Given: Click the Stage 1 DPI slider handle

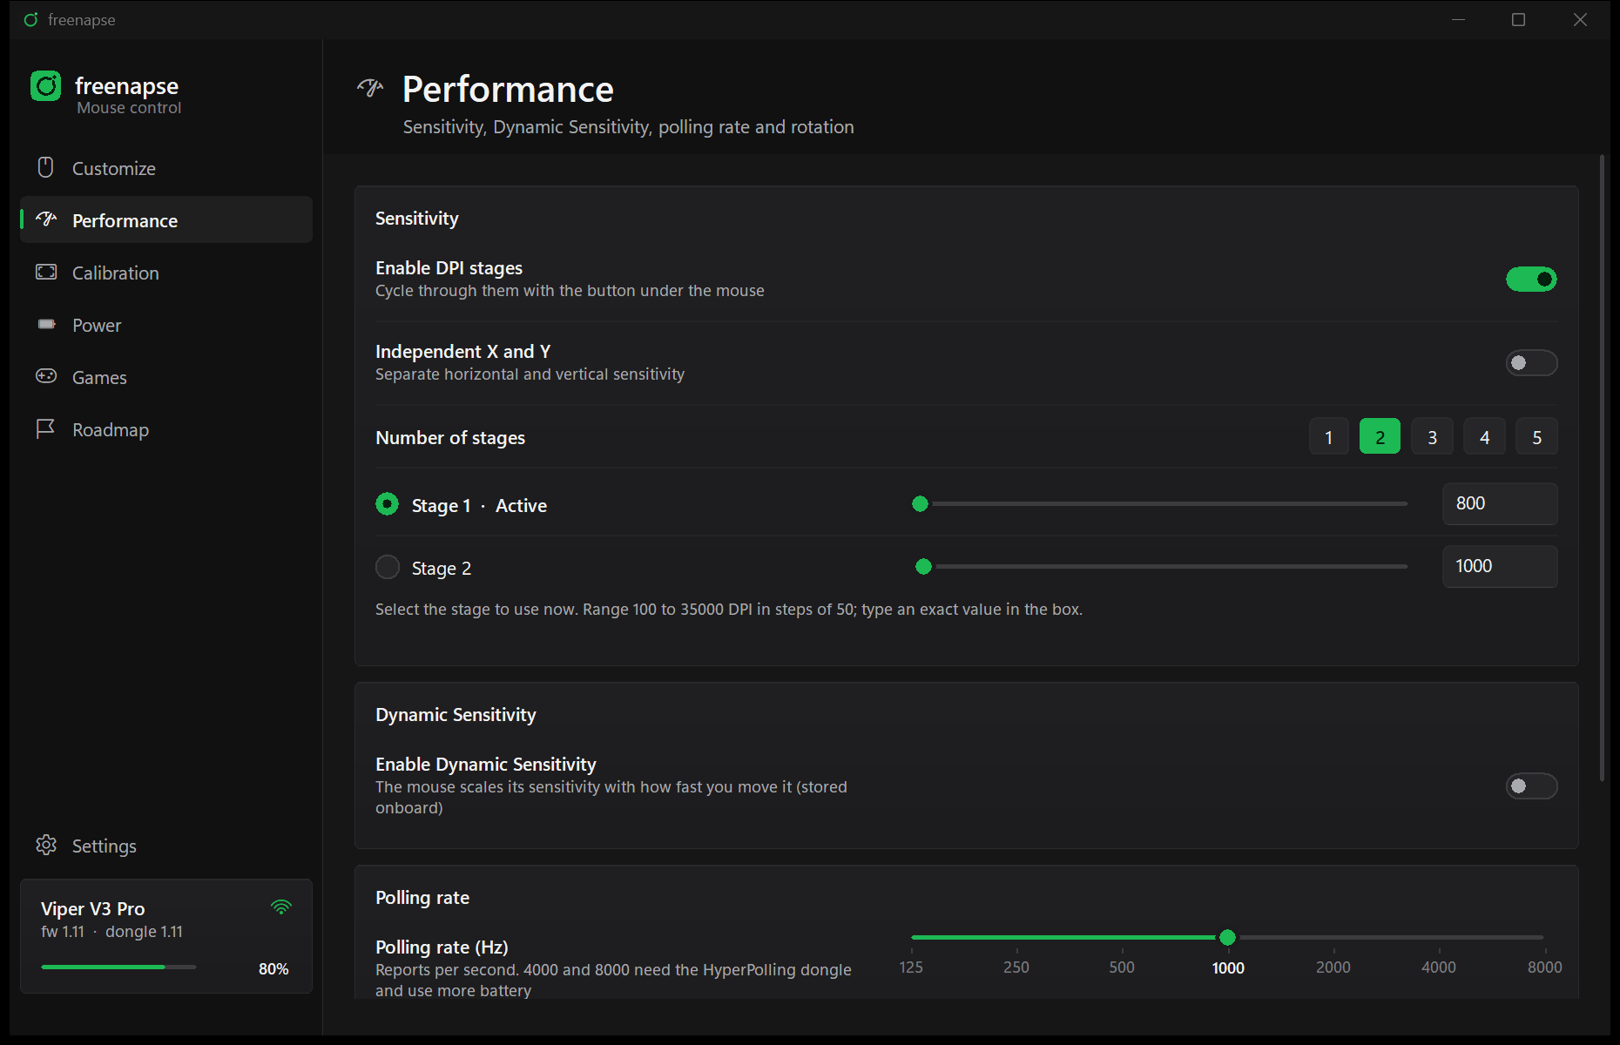Looking at the screenshot, I should (920, 503).
